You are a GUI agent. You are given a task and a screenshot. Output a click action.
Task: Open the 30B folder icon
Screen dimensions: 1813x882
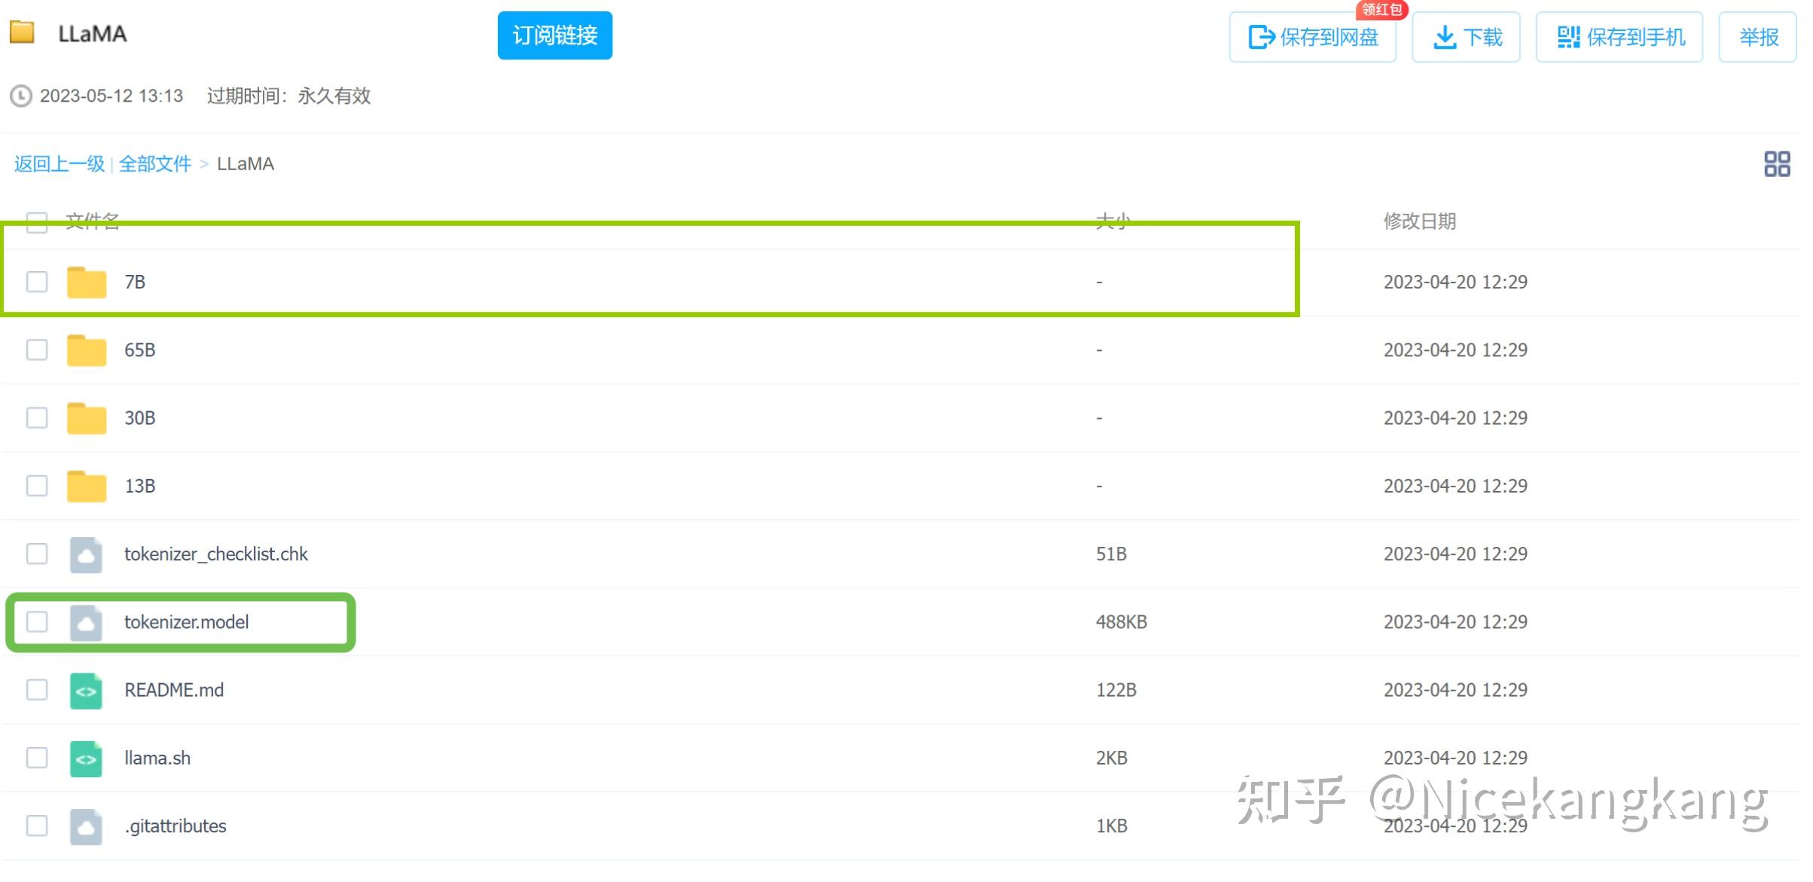click(87, 418)
